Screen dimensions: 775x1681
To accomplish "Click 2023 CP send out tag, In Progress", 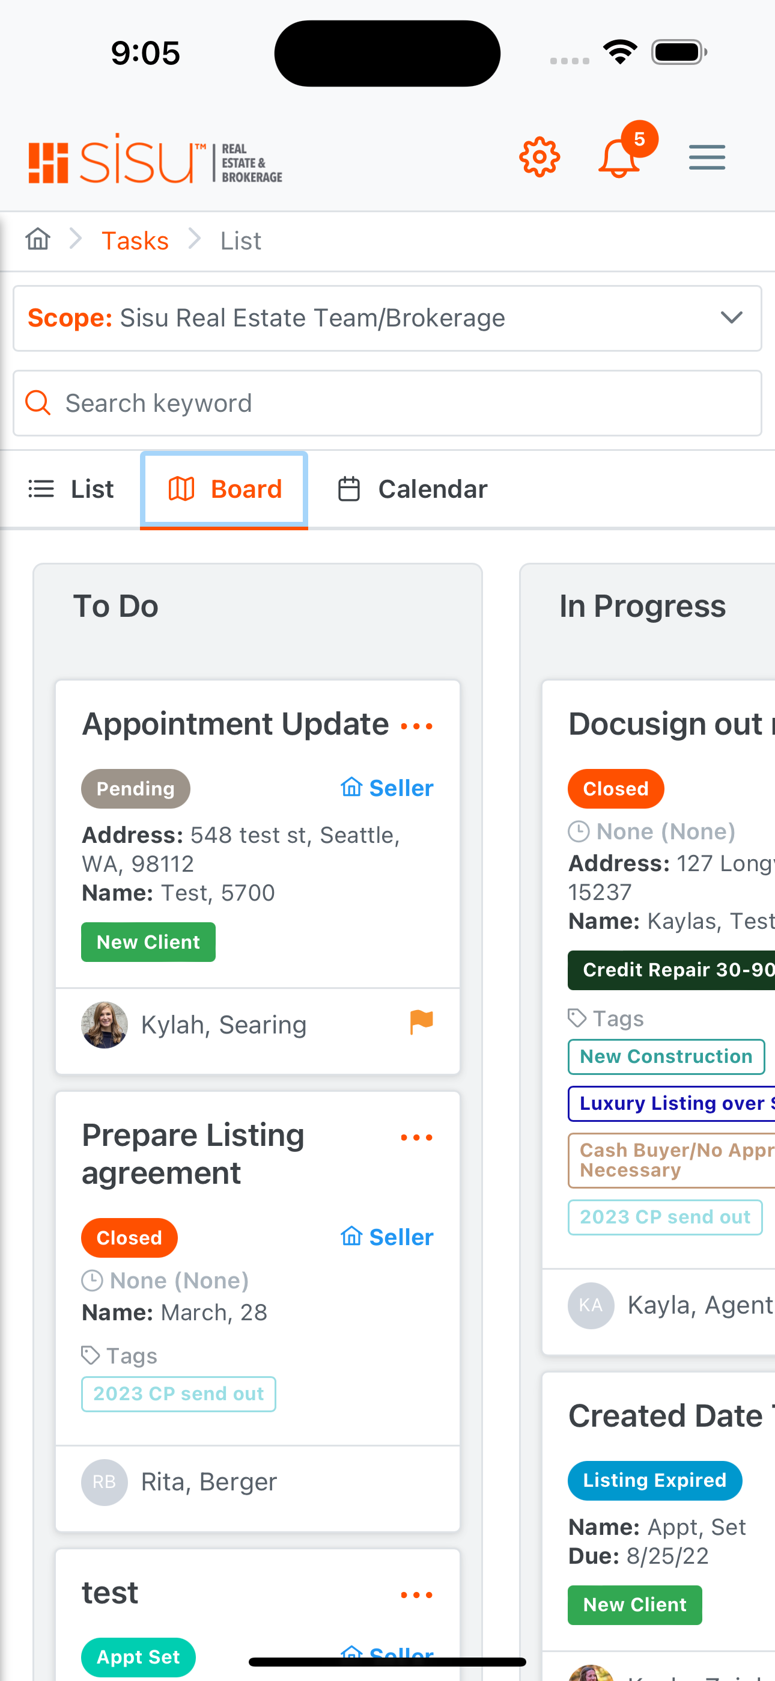I will tap(664, 1217).
